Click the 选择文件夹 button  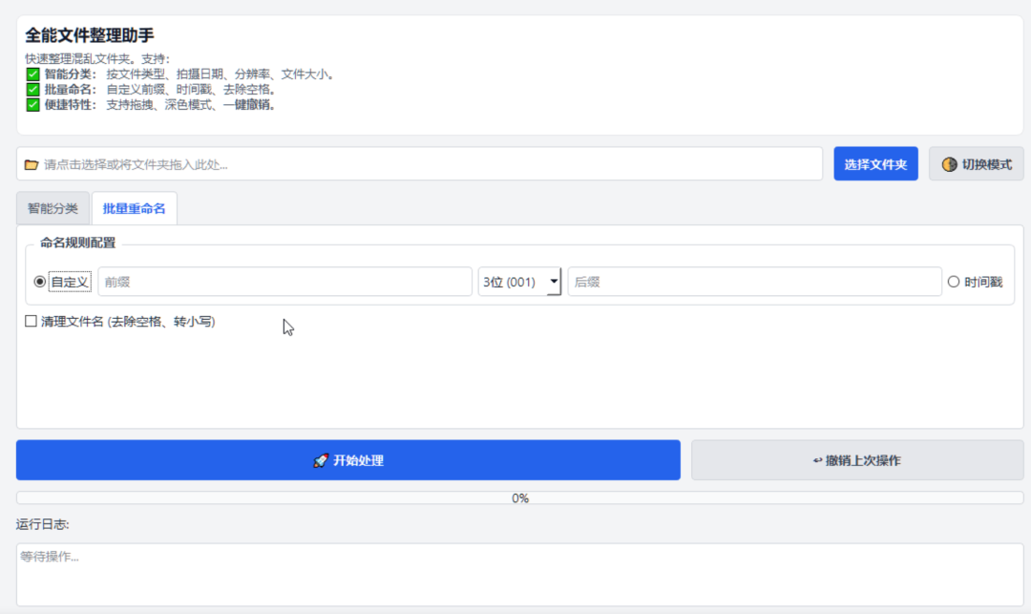[x=875, y=163]
